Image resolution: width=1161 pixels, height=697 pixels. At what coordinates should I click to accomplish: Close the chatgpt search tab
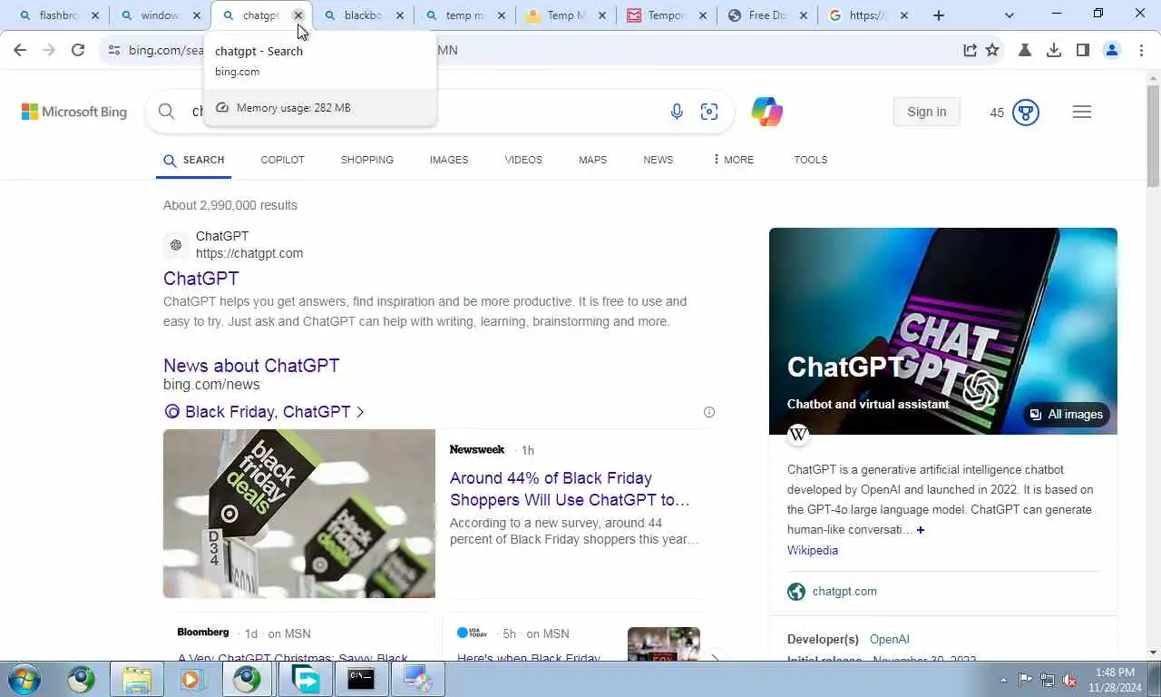click(298, 15)
